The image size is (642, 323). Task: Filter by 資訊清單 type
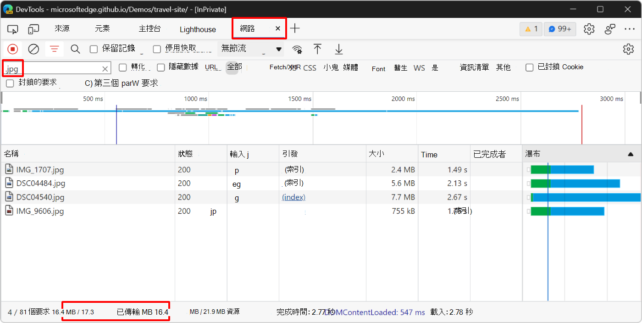click(474, 67)
